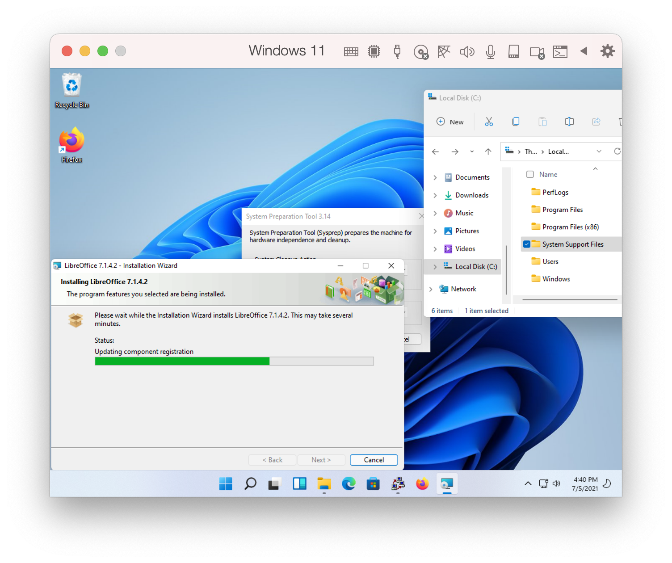This screenshot has width=672, height=563.
Task: Click the Name column header
Action: click(x=548, y=174)
